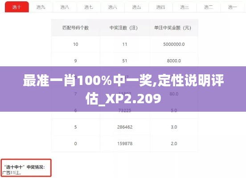Image resolution: width=246 pixels, height=178 pixels.
Task: Open the 选六 tab
Action: click(x=113, y=7)
